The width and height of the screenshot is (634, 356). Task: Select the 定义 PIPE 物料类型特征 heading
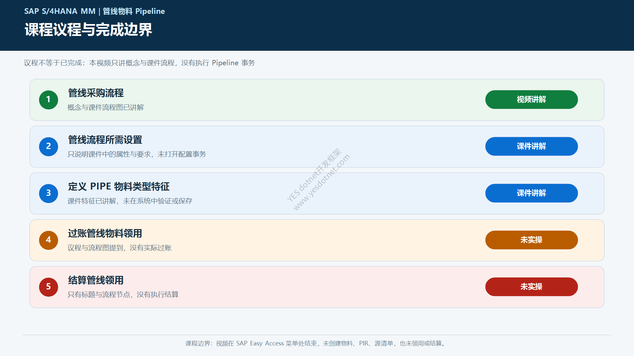click(x=119, y=187)
